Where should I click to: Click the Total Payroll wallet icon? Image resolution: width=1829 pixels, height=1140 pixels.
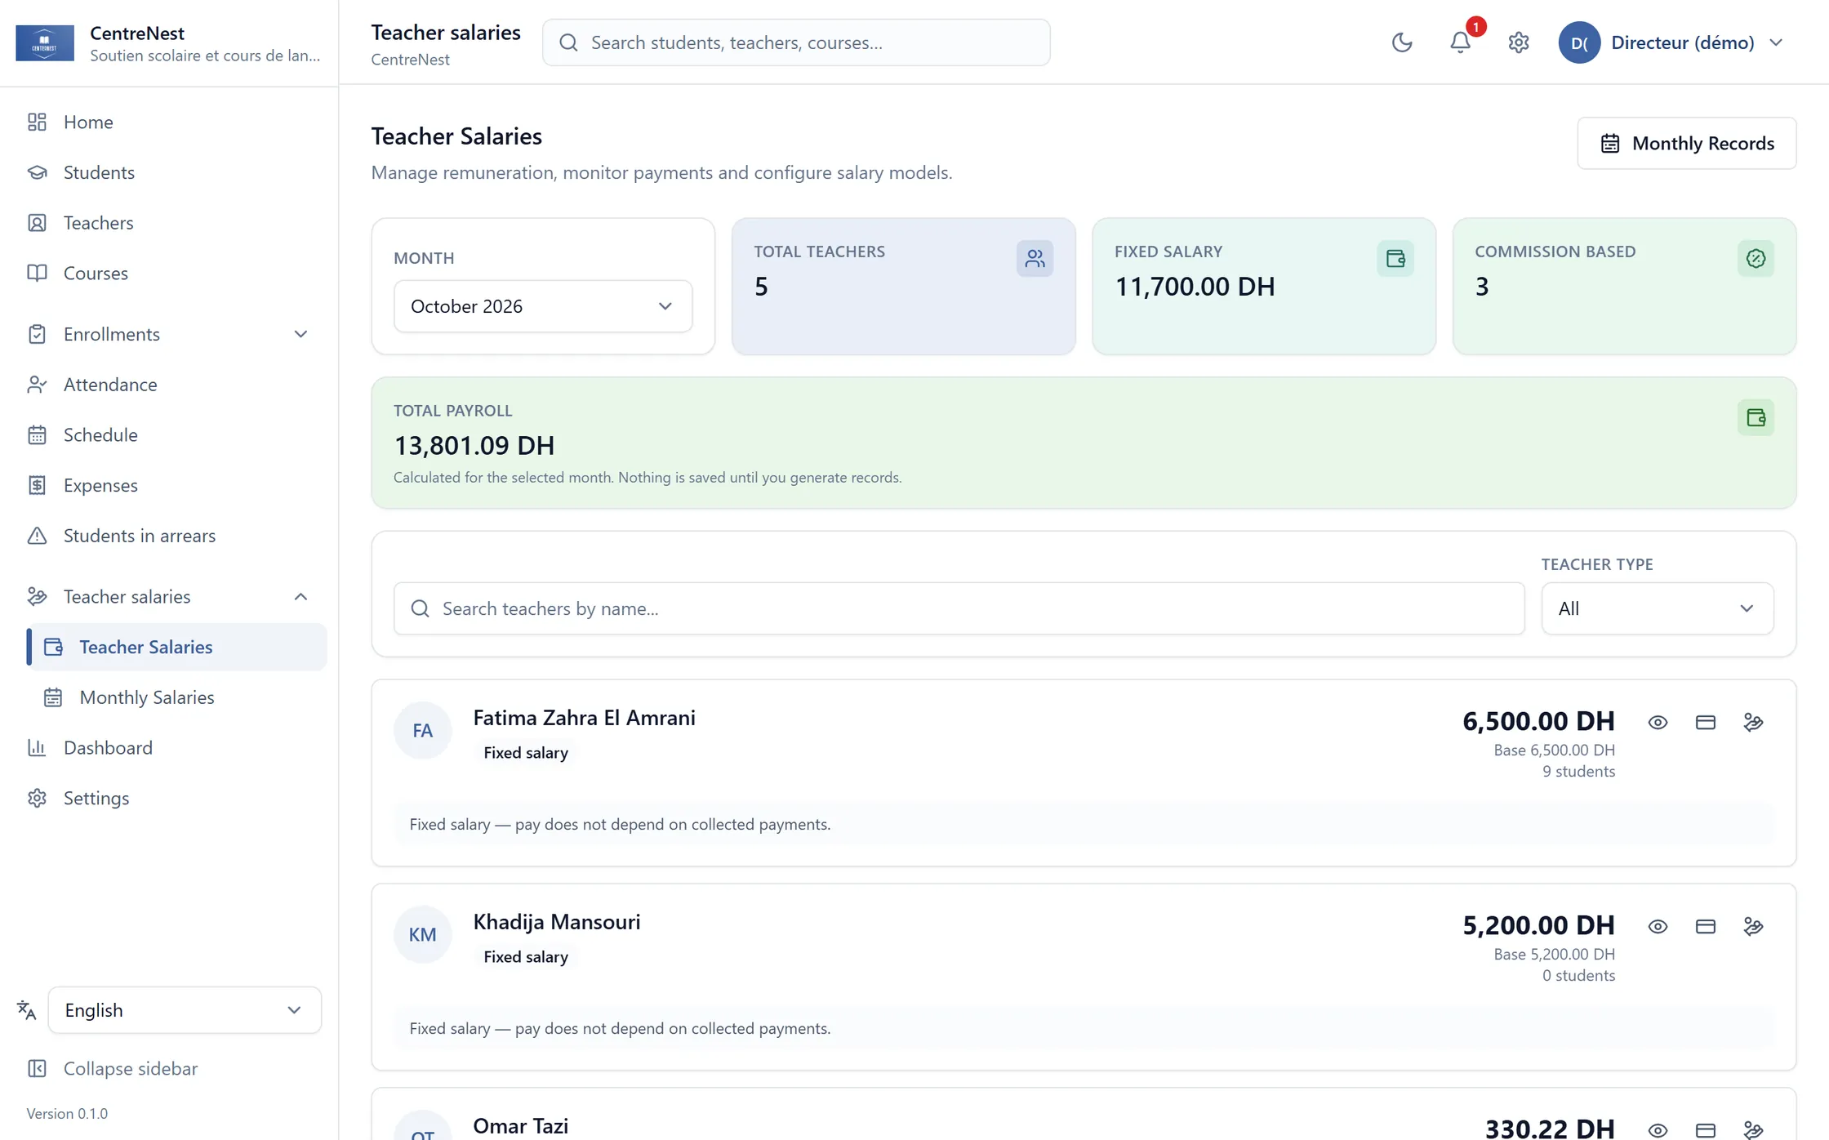click(x=1756, y=418)
